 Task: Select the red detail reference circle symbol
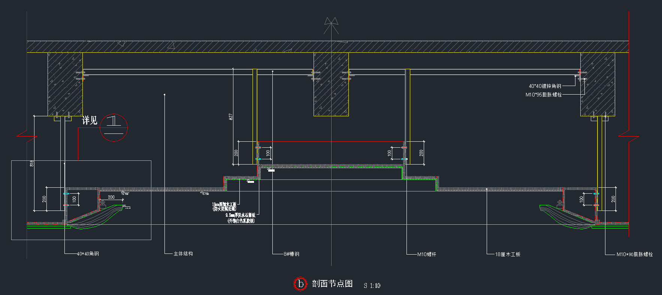[114, 127]
